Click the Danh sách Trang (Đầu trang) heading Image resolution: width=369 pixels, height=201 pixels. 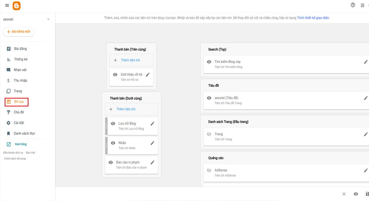coord(228,122)
